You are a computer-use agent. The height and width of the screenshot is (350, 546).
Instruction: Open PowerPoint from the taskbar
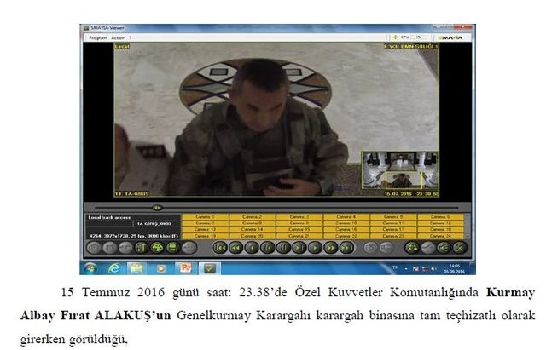pyautogui.click(x=186, y=267)
